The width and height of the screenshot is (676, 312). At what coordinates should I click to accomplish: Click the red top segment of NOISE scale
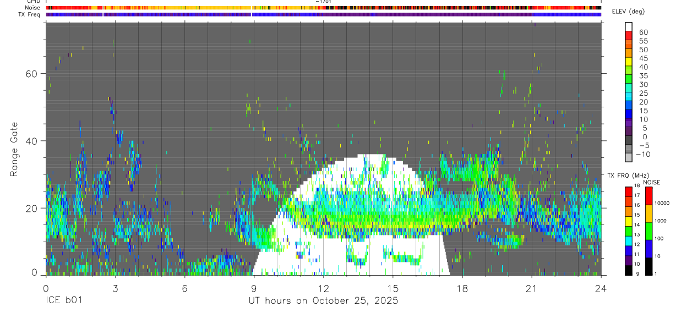648,196
